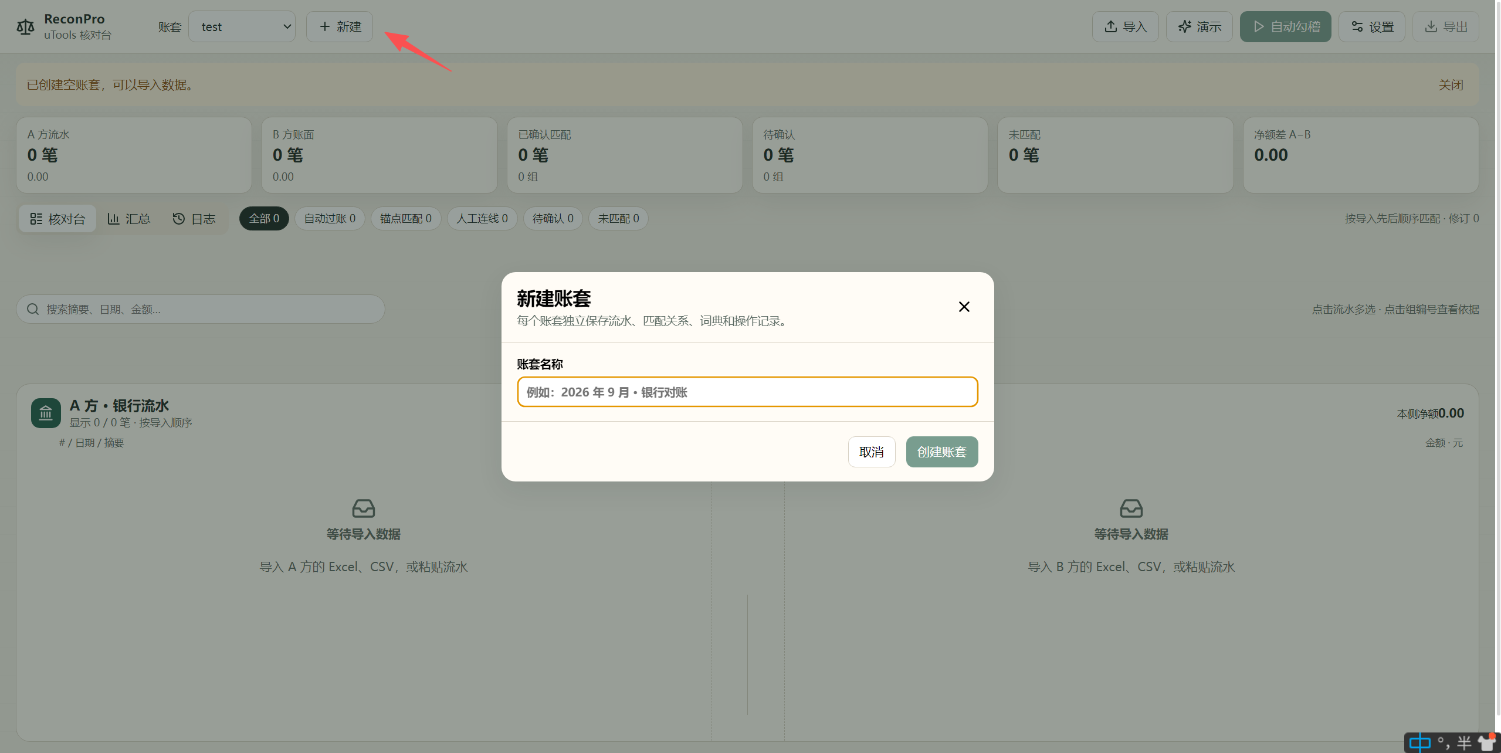Close the 新建账套 dialog with X

pos(964,307)
